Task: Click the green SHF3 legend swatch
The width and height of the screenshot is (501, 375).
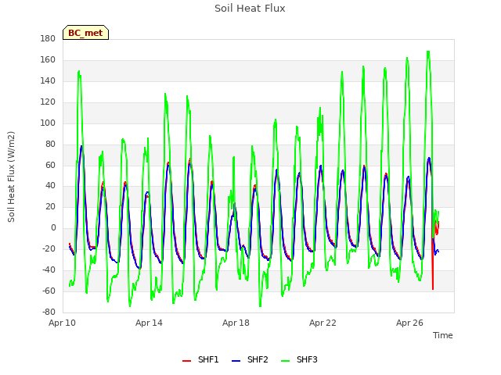Action: click(285, 361)
